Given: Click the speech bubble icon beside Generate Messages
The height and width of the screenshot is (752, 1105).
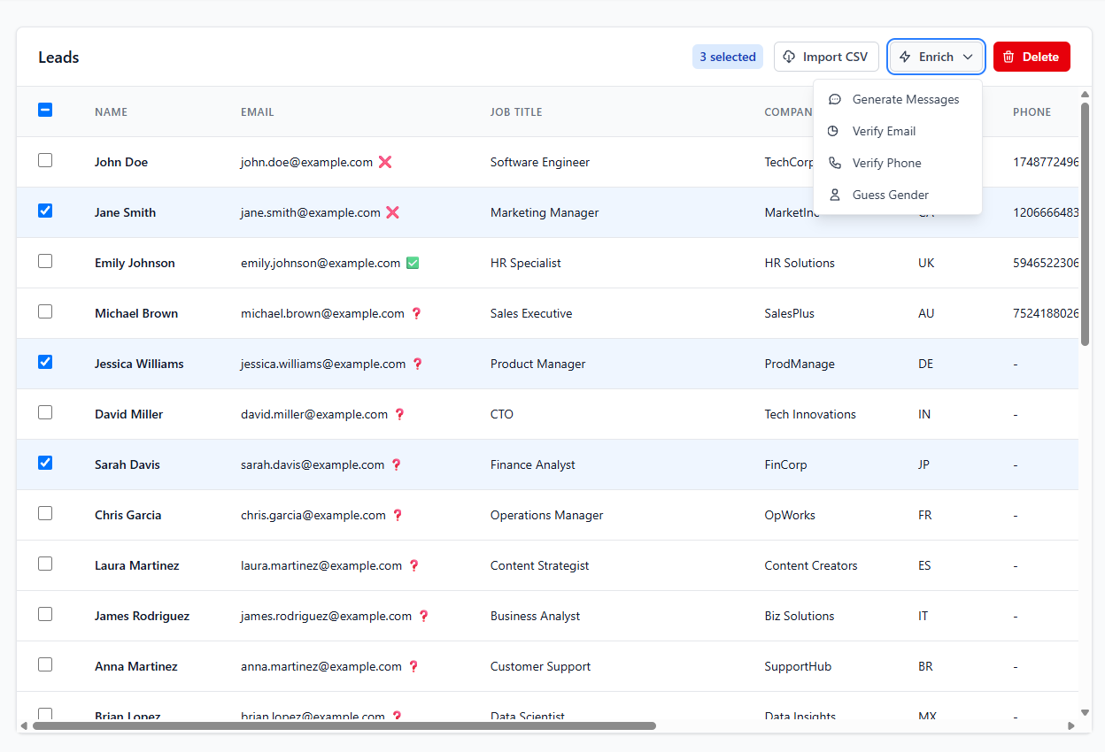Looking at the screenshot, I should (834, 99).
